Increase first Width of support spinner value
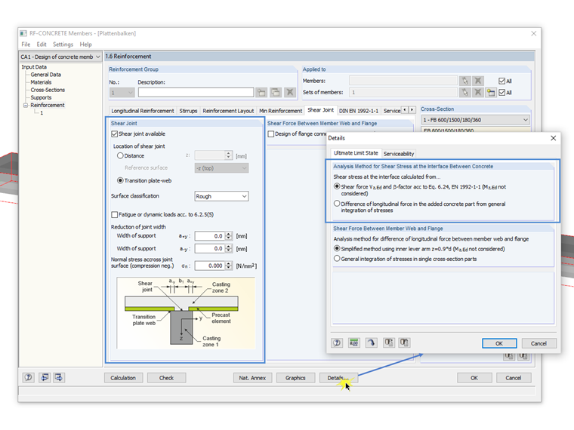The width and height of the screenshot is (574, 430). pos(229,234)
